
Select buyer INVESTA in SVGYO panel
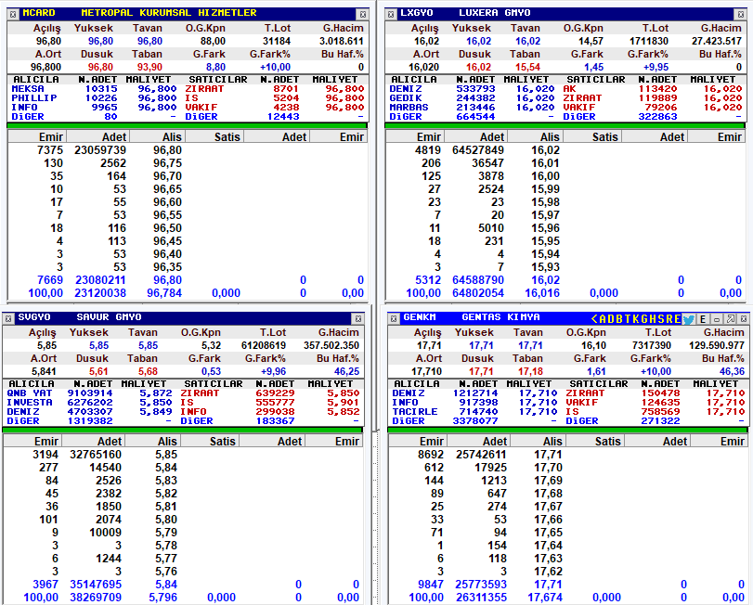pyautogui.click(x=30, y=402)
